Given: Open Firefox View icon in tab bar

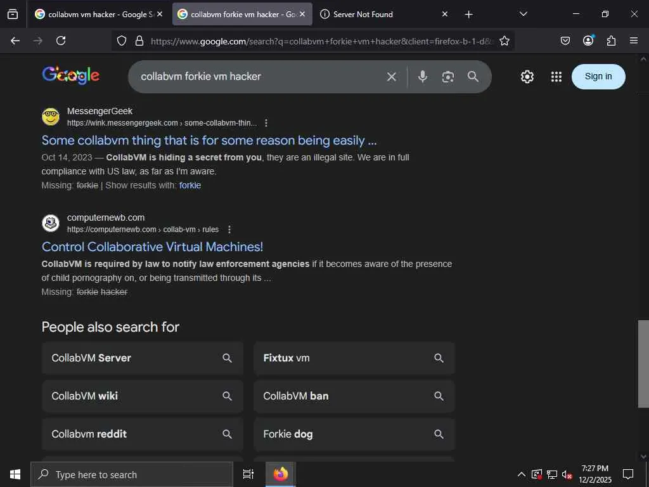Looking at the screenshot, I should click(x=13, y=14).
